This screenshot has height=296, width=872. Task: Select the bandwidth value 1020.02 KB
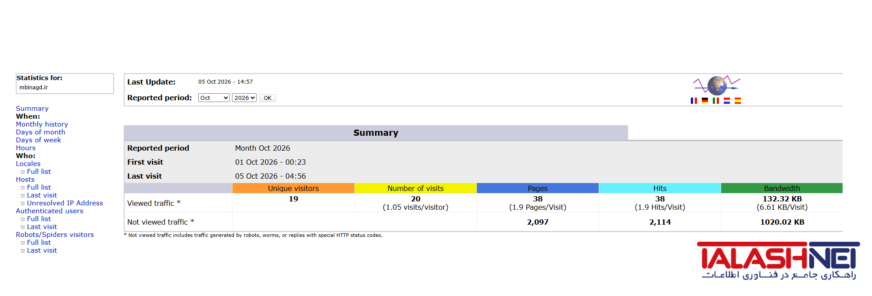(782, 222)
